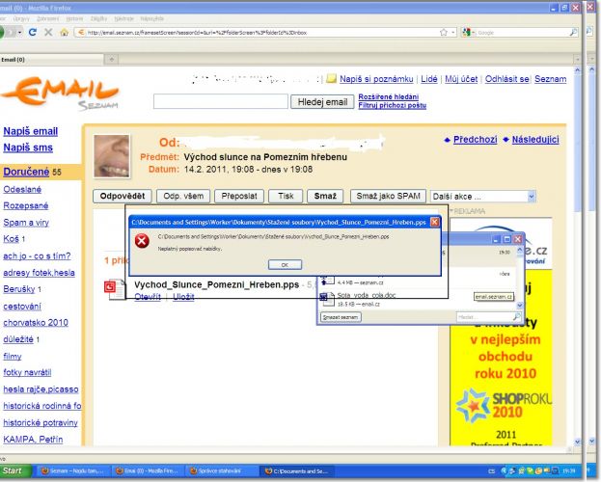This screenshot has height=482, width=601.
Task: Click Smaž jako SPAM button
Action: click(x=388, y=196)
